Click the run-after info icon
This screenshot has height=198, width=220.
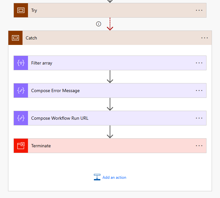click(99, 24)
